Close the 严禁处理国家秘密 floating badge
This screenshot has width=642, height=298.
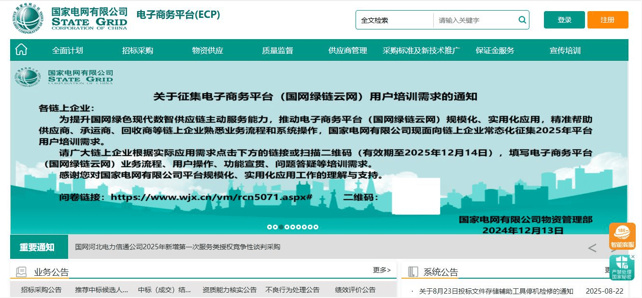coord(633,256)
